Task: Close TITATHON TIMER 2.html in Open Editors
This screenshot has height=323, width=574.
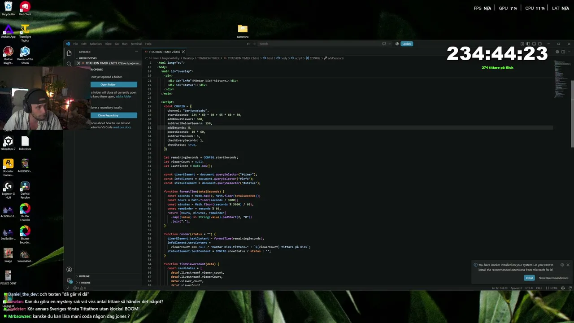Action: click(78, 63)
